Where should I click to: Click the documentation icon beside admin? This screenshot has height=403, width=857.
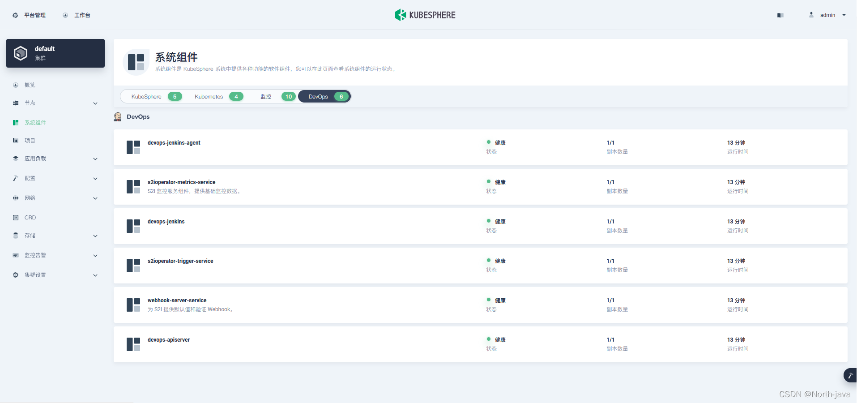point(780,15)
